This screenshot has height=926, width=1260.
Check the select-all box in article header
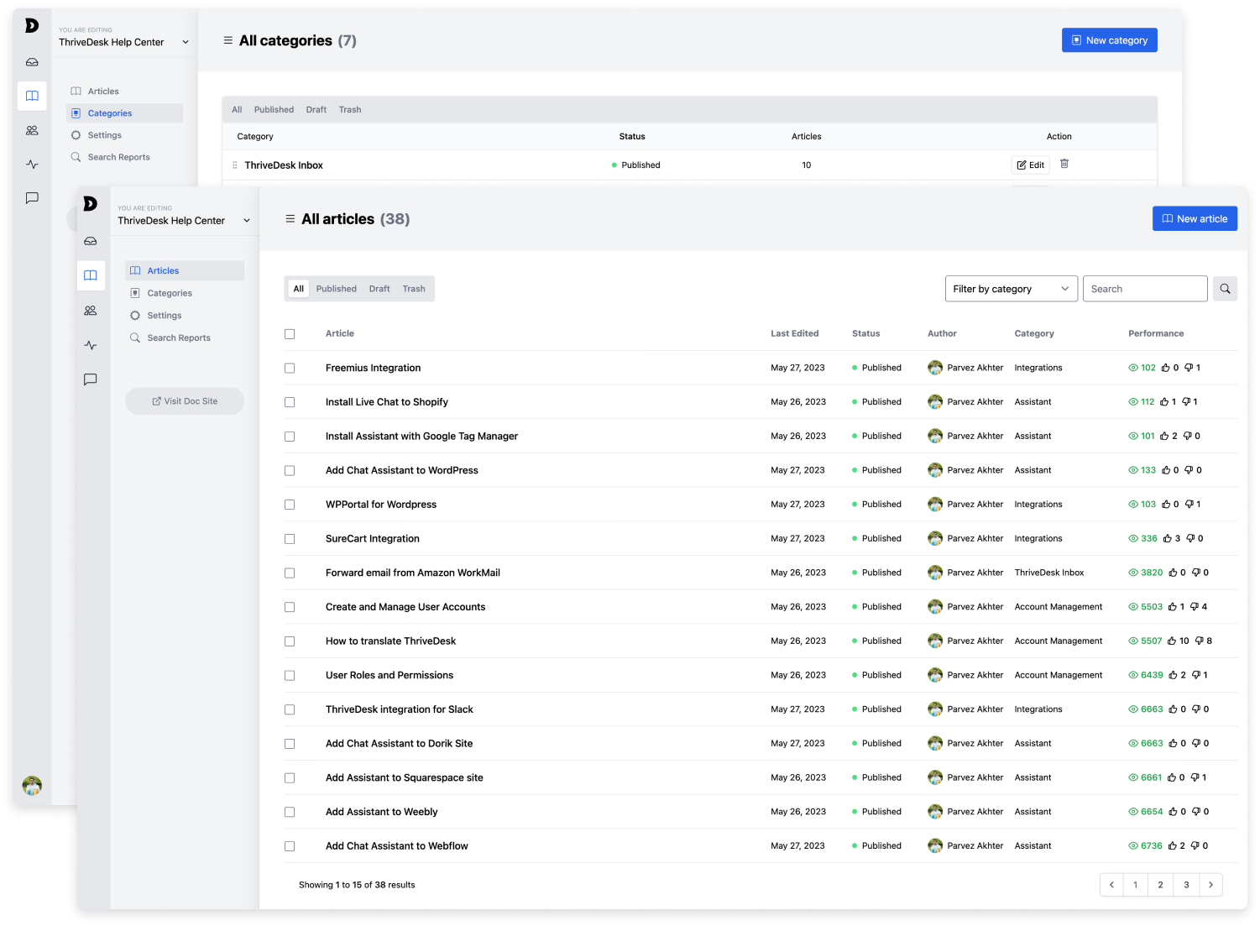[x=290, y=332]
